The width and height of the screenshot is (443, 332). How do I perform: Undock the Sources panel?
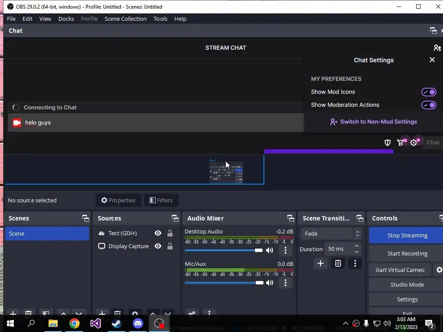(175, 218)
